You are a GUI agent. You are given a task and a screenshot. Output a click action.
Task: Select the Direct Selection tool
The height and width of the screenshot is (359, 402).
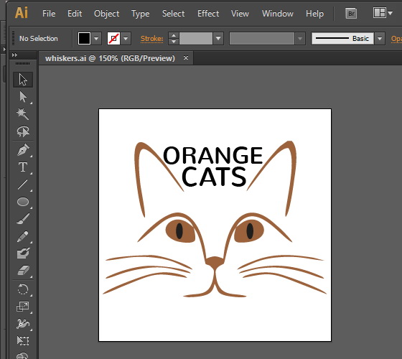pos(23,97)
